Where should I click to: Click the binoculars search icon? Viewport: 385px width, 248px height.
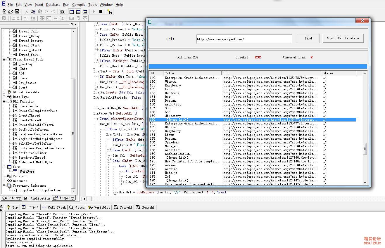(x=110, y=12)
